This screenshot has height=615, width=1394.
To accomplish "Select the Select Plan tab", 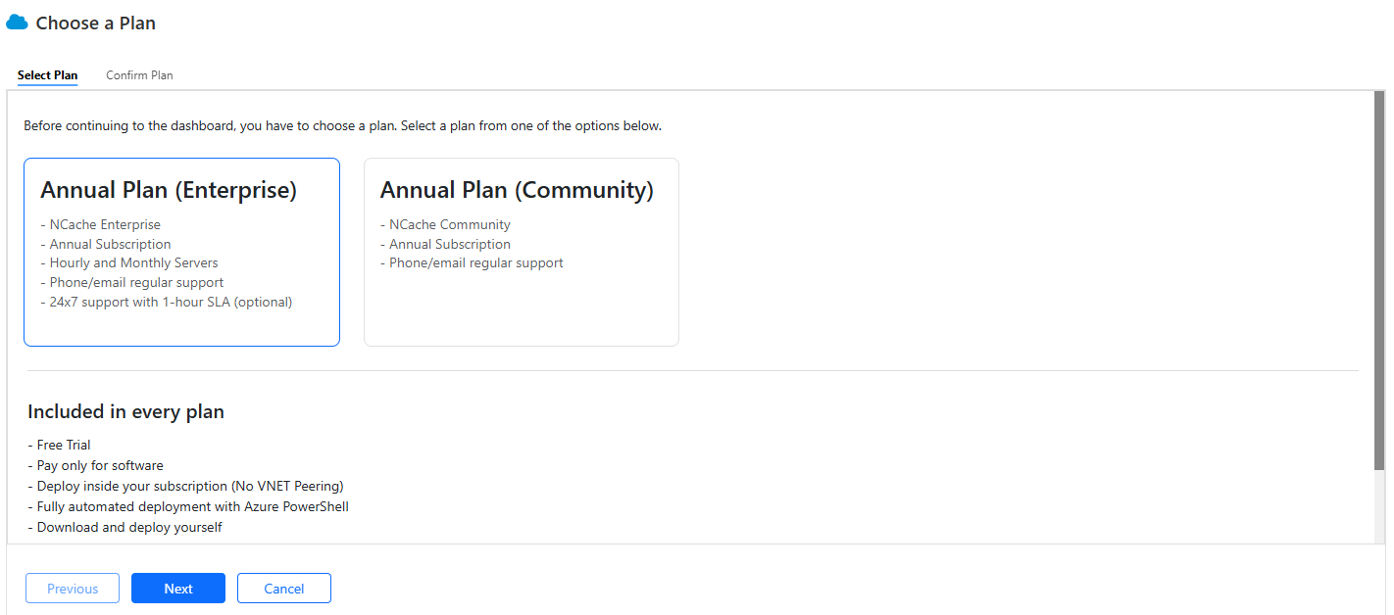I will click(47, 74).
